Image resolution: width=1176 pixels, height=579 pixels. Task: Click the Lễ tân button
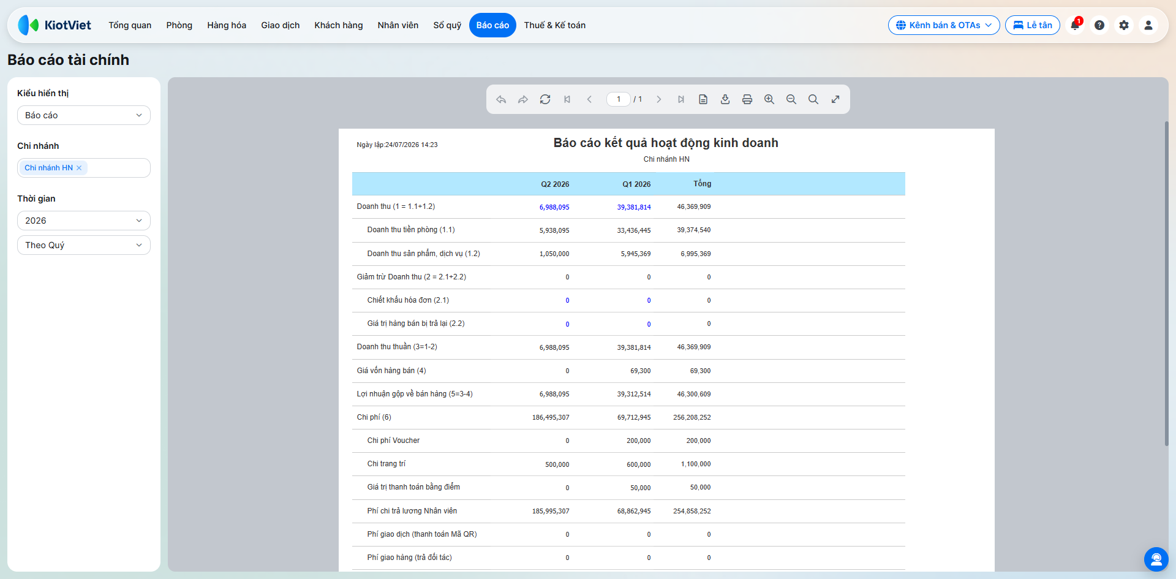(x=1033, y=25)
